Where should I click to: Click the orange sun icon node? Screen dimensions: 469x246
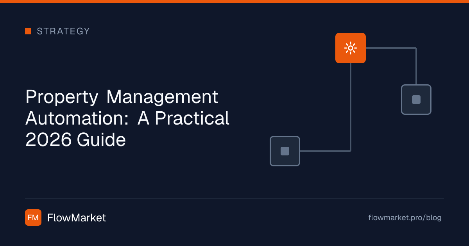[351, 48]
